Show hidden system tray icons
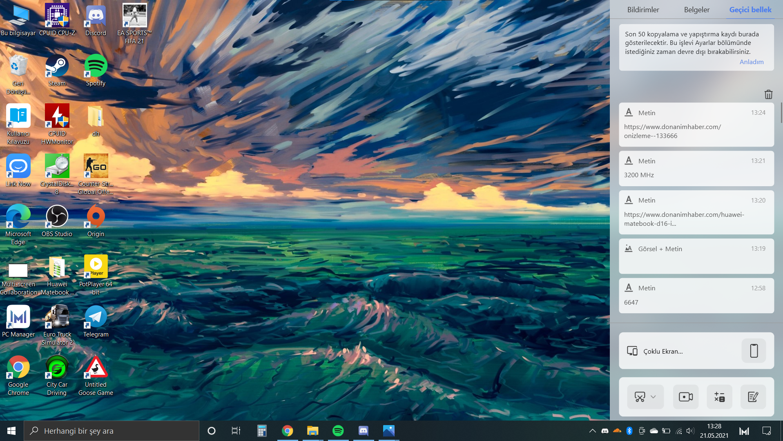The image size is (783, 441). (592, 431)
